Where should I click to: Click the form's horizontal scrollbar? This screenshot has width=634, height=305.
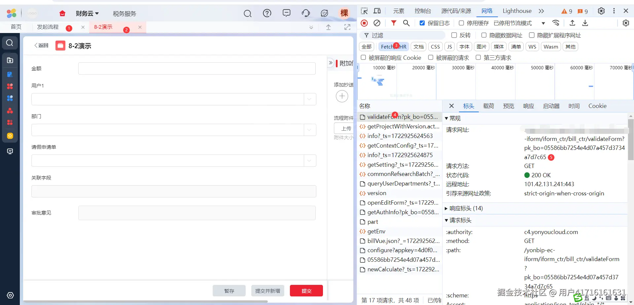tap(145, 301)
